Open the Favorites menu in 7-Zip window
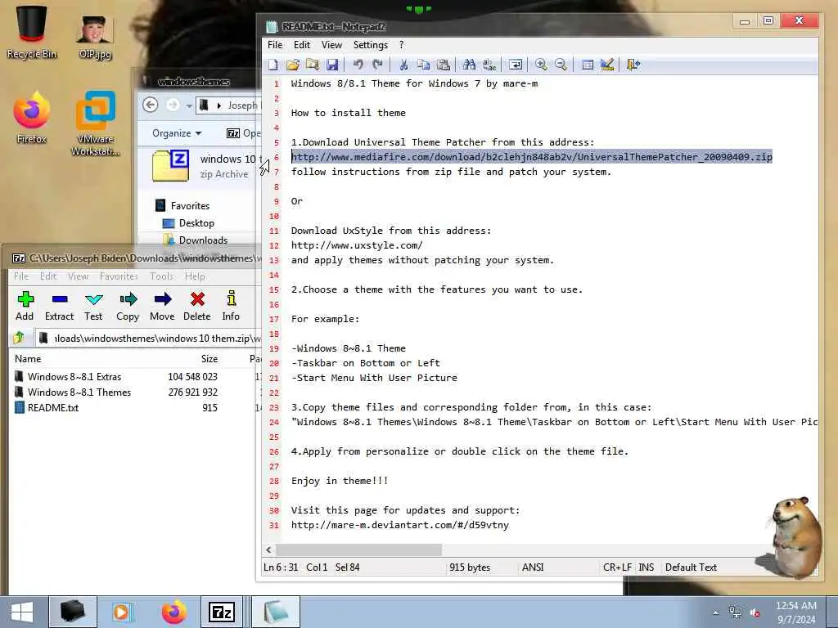 [119, 276]
